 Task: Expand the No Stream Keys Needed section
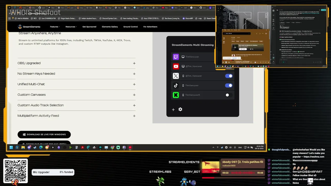76,74
